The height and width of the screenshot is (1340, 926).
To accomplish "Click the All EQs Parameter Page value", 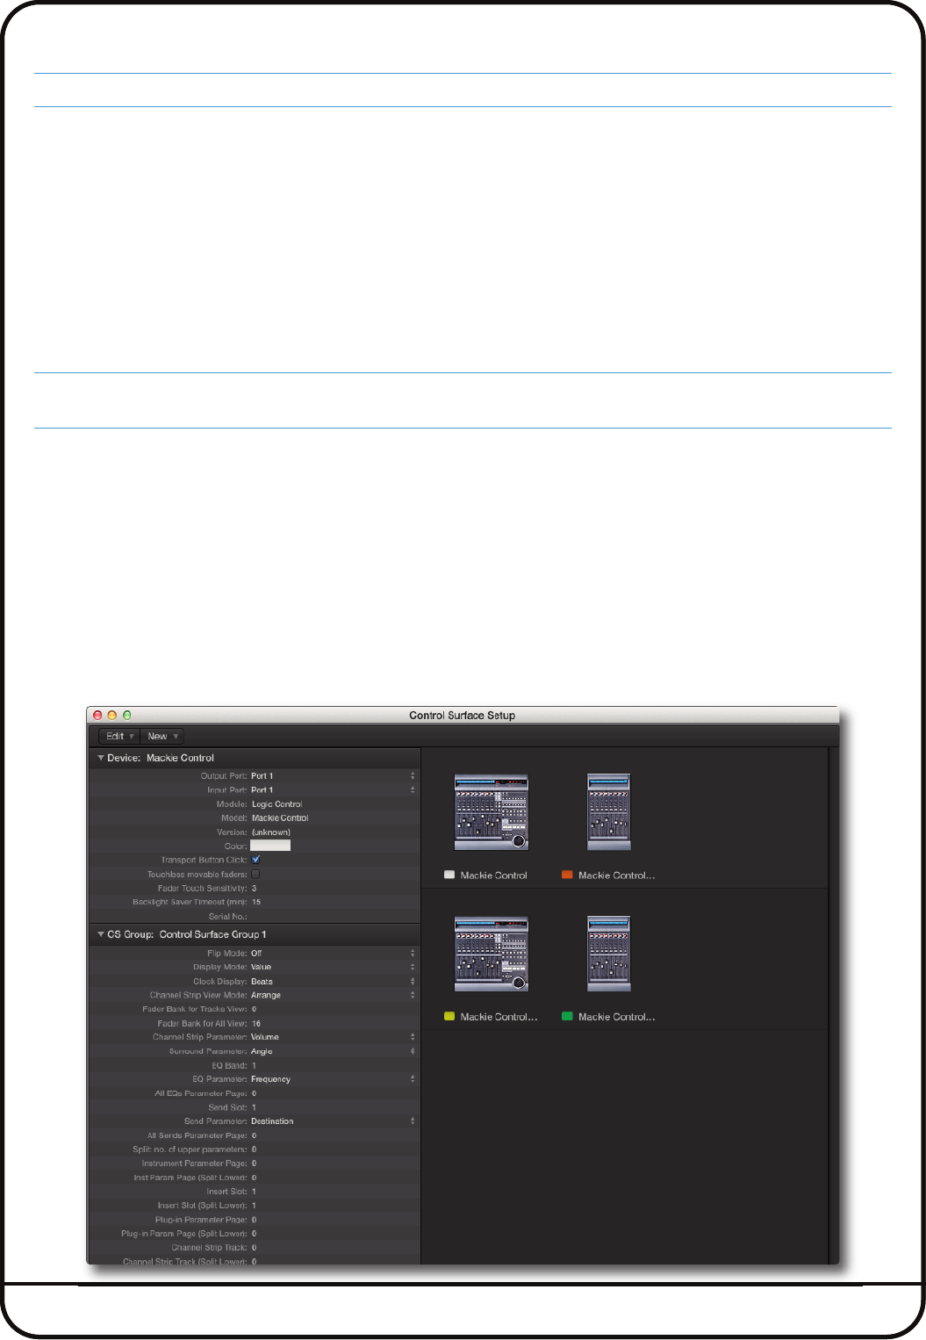I will pos(254,1094).
